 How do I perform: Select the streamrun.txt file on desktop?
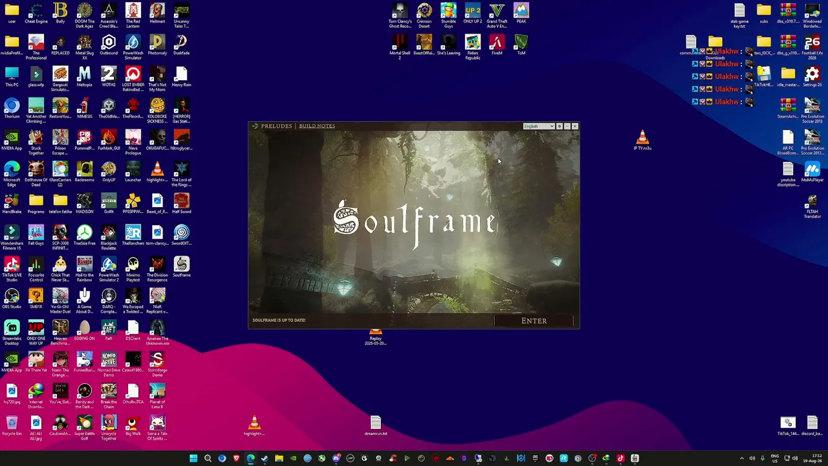tap(376, 426)
